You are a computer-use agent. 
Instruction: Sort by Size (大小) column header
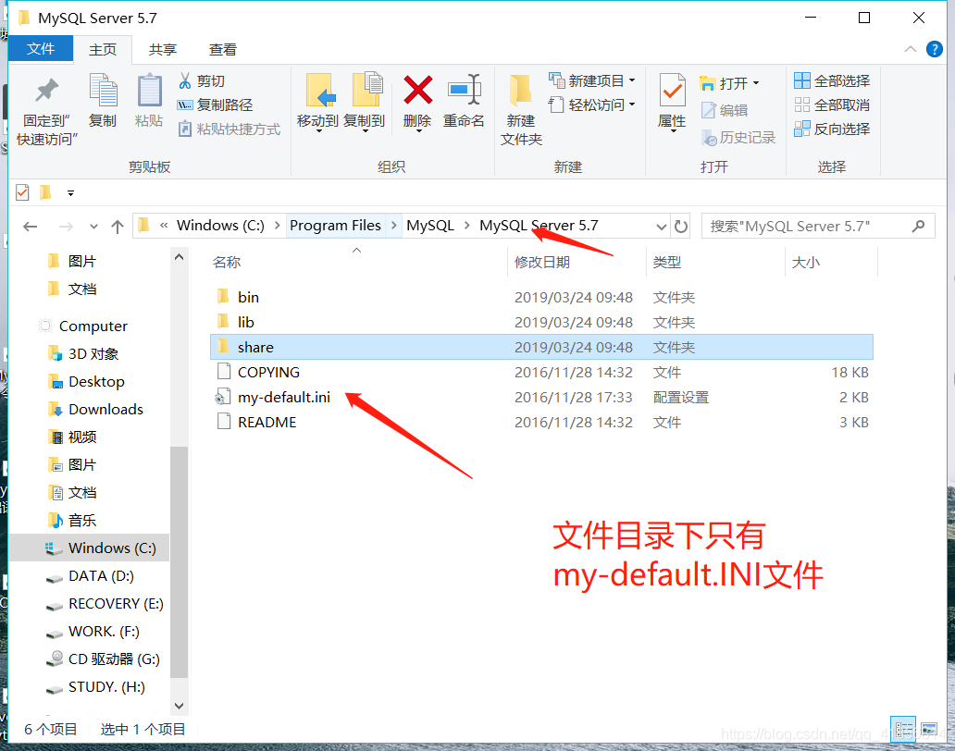click(805, 263)
